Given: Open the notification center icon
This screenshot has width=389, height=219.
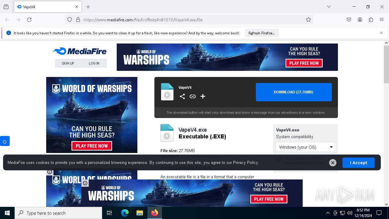Looking at the screenshot, I should coord(379,213).
